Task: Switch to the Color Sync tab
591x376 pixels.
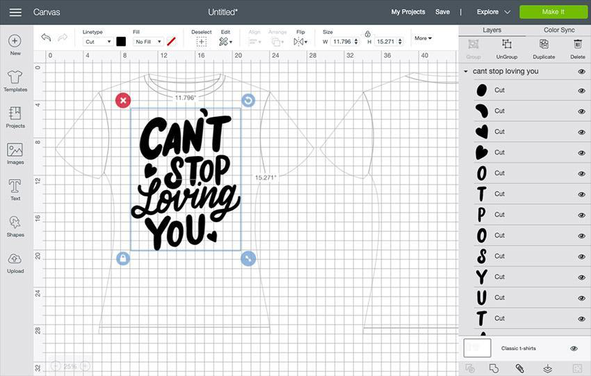Action: pos(559,30)
